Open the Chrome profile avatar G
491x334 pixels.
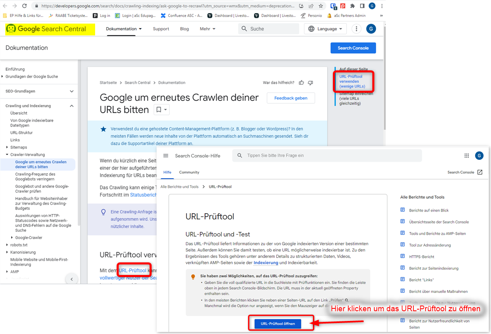372,6
